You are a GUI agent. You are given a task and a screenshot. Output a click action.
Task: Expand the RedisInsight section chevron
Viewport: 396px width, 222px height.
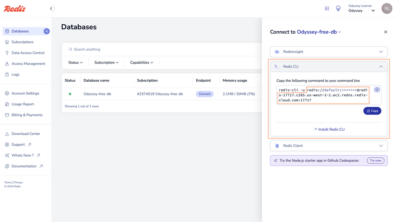pyautogui.click(x=381, y=52)
